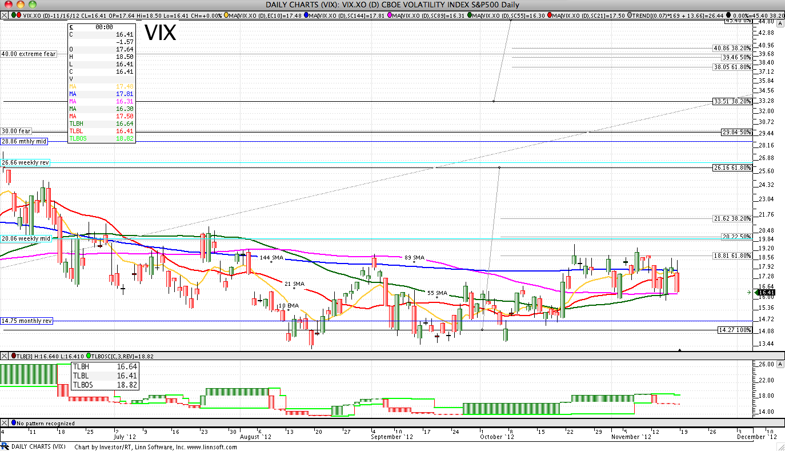Select the '30.00 fear' level label

tap(17, 131)
